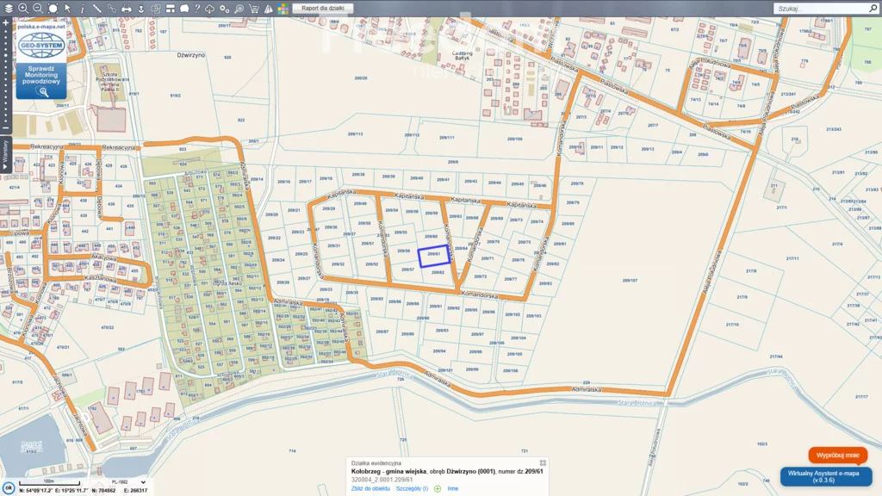Open Szczegóły (I) parcel details link
The height and width of the screenshot is (496, 882).
pyautogui.click(x=412, y=488)
